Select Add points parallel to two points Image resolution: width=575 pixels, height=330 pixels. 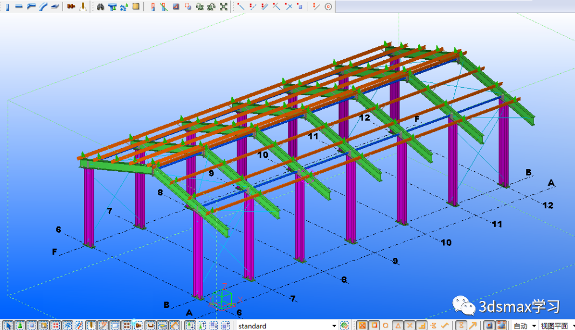pos(265,6)
